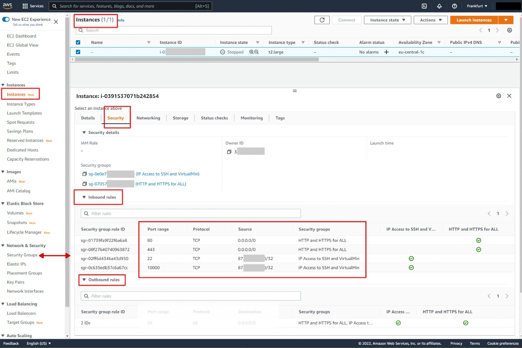Switch to the Details tab

pos(88,118)
